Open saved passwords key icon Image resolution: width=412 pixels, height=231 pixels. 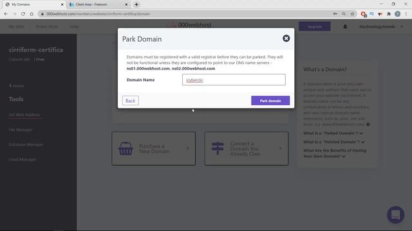tap(335, 14)
